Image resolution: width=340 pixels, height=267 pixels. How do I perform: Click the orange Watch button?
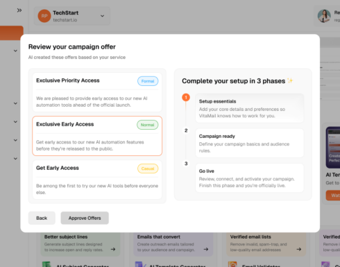(333, 196)
